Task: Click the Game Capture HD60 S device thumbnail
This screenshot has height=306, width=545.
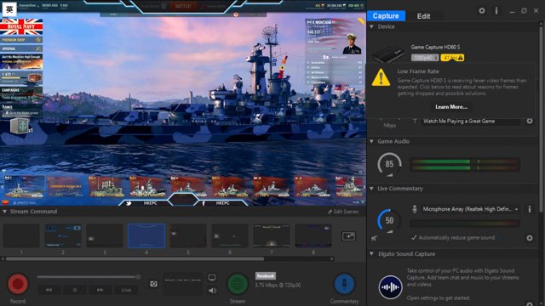Action: (x=388, y=54)
